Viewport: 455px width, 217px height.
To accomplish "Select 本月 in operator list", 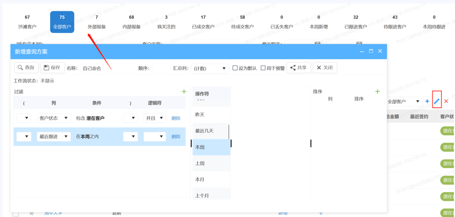I will coord(211,180).
